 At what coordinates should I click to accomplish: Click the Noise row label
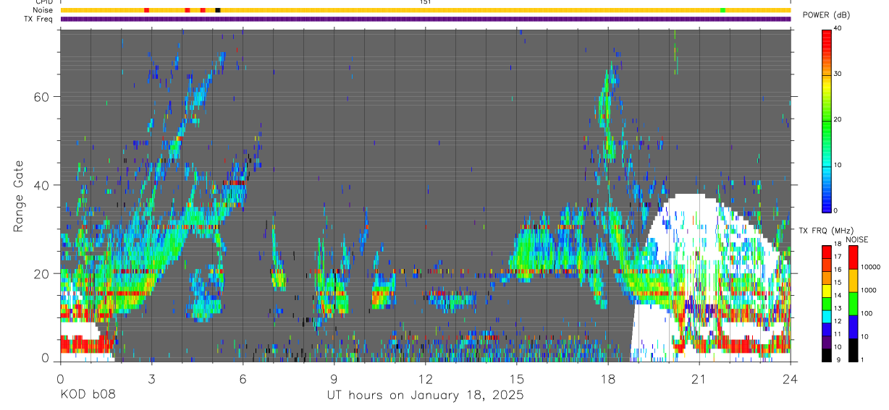coord(43,10)
